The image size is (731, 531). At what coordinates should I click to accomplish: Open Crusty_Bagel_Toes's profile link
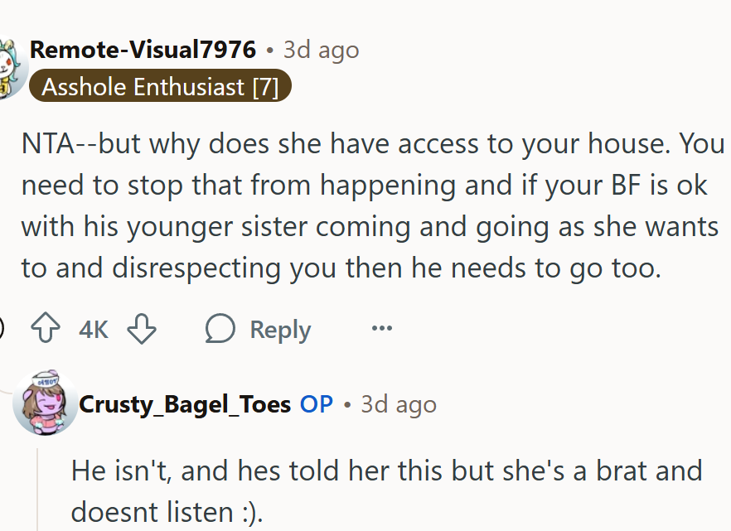pyautogui.click(x=184, y=405)
